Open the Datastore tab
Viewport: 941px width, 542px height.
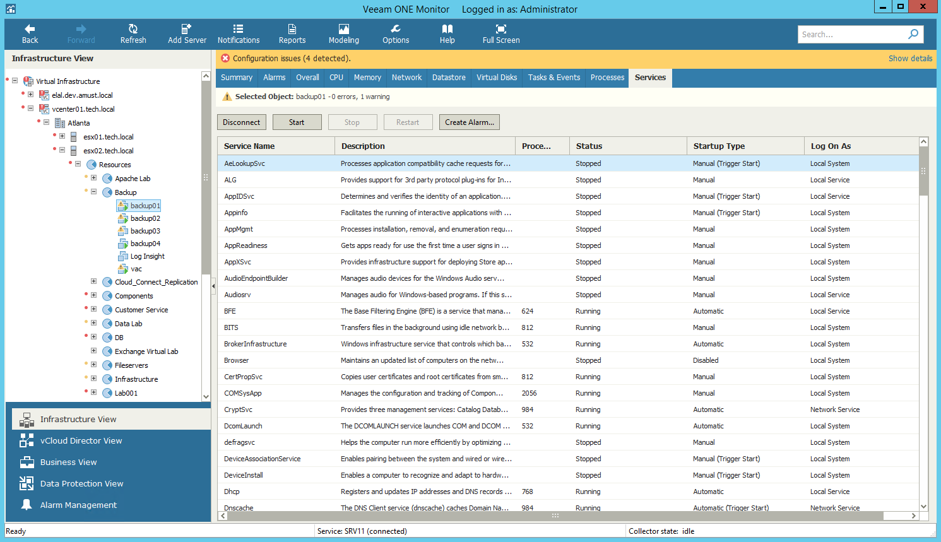coord(449,78)
